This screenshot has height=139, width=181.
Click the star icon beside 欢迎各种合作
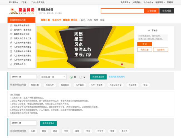click(x=11, y=64)
